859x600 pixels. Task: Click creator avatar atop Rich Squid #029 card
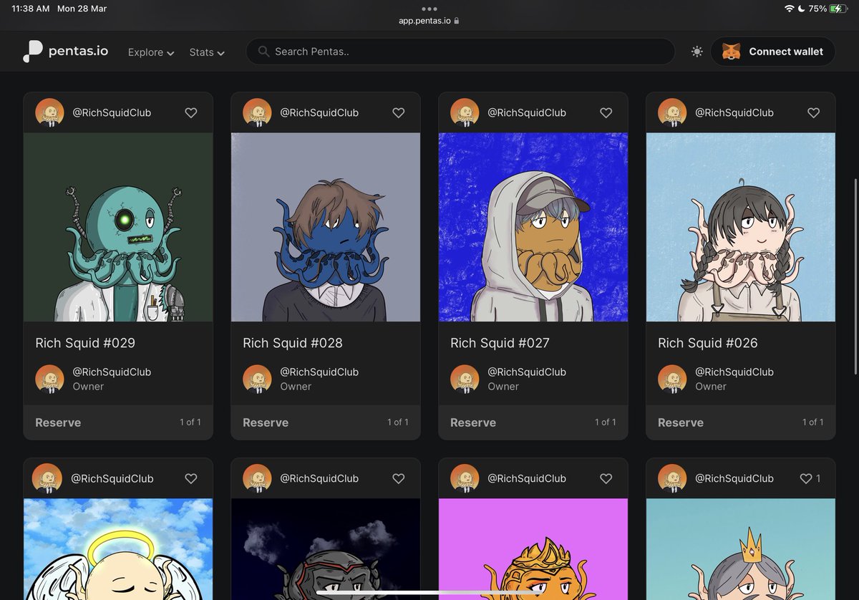coord(49,112)
